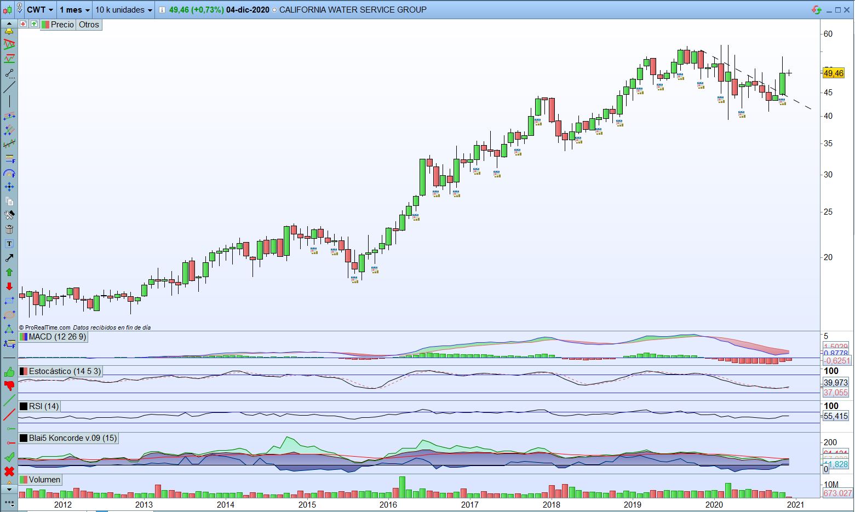Select the triangle pattern drawing tool

9,44
